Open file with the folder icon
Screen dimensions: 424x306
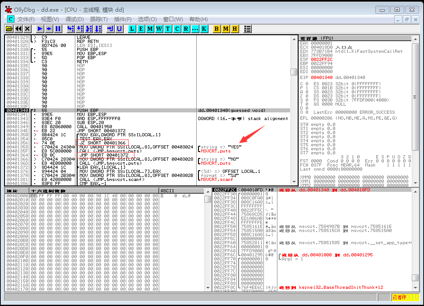click(x=9, y=29)
